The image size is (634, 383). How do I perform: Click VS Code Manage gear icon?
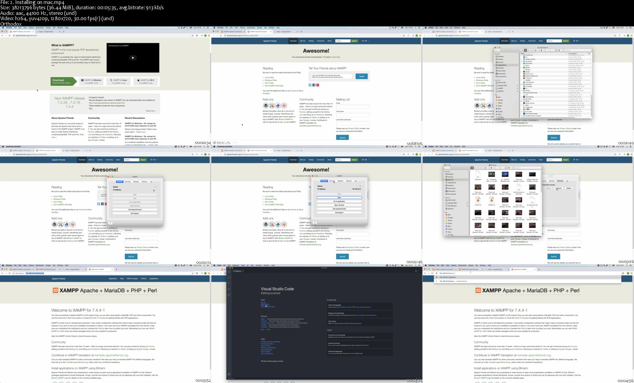[x=229, y=374]
